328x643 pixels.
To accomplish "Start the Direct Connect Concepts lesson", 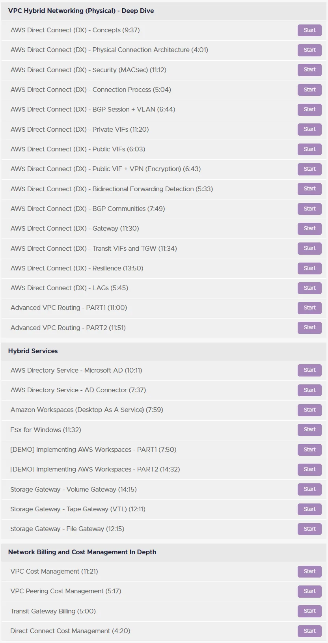I will (x=309, y=30).
